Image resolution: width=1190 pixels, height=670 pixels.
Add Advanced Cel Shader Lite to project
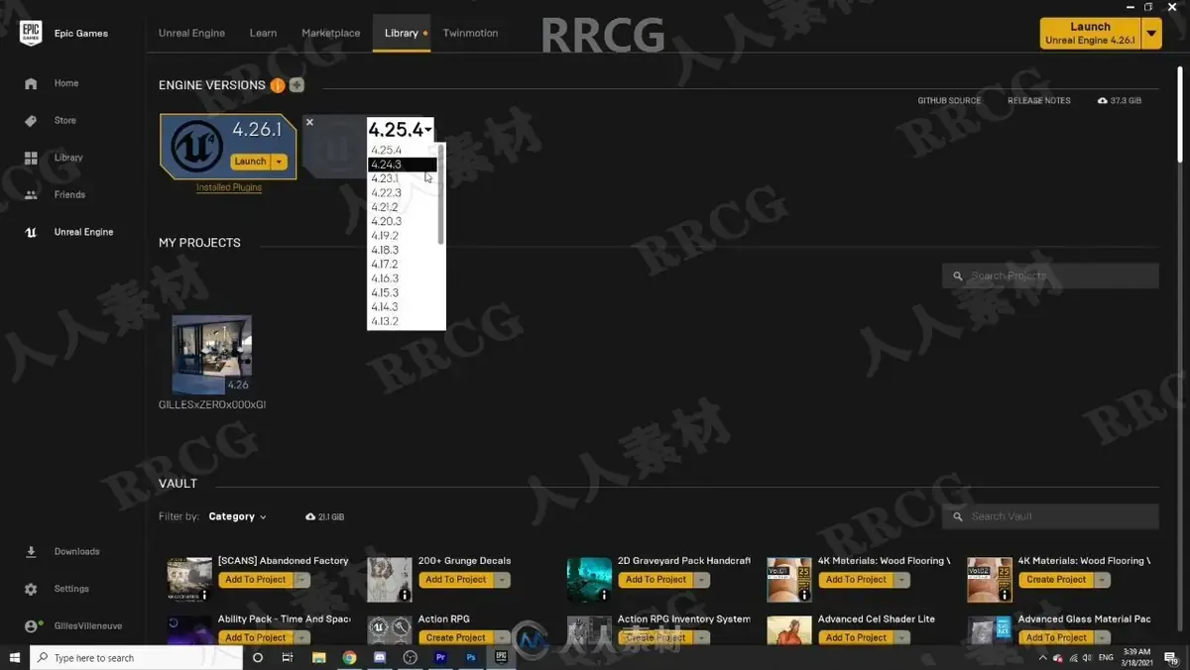pyautogui.click(x=857, y=638)
